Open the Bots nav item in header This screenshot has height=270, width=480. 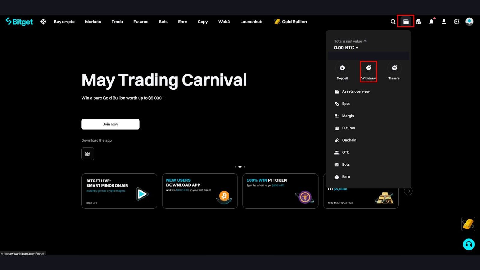click(x=163, y=22)
